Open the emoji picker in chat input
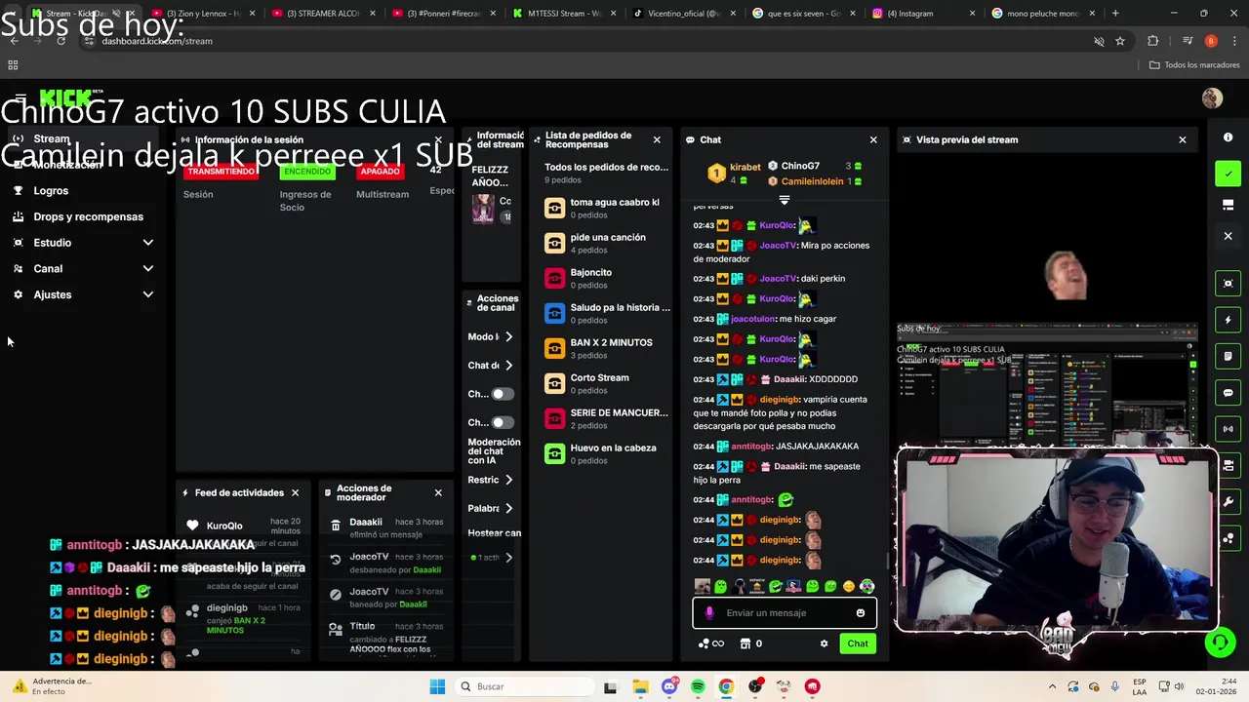This screenshot has width=1249, height=702. point(860,613)
